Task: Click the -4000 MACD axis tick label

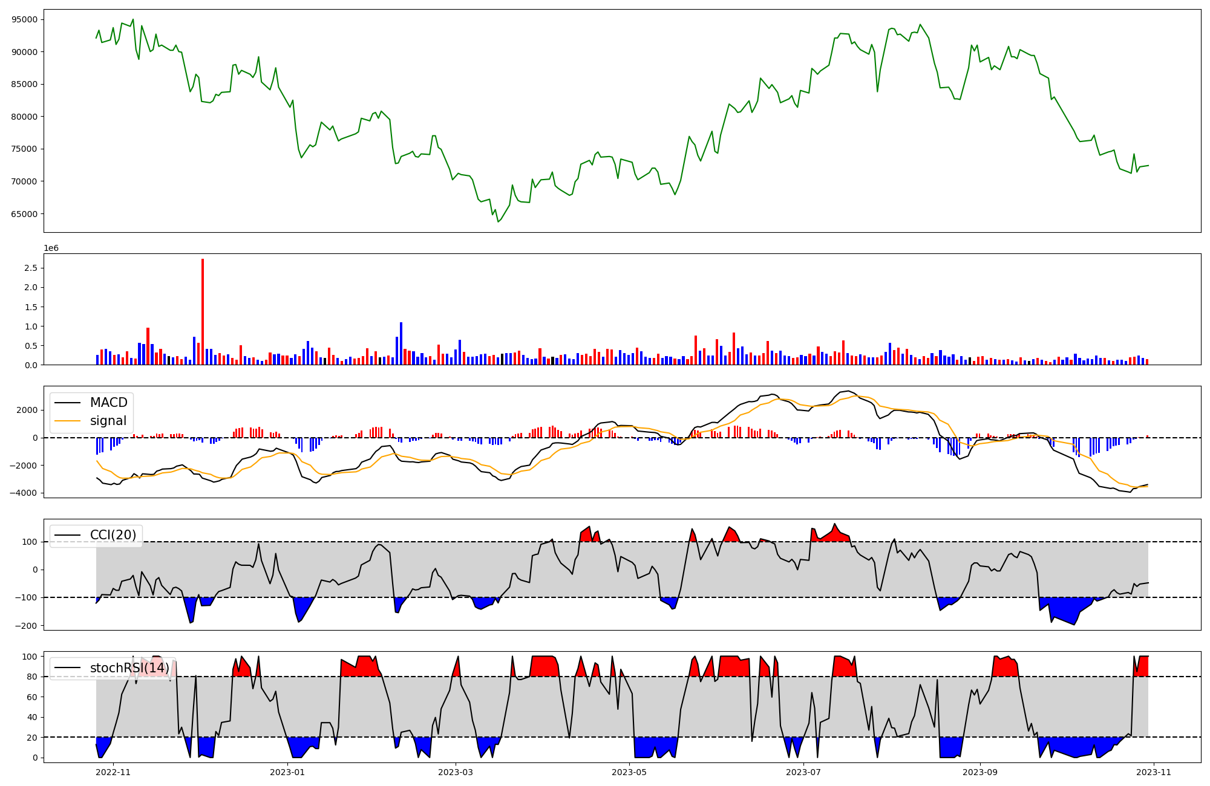Action: coord(22,493)
